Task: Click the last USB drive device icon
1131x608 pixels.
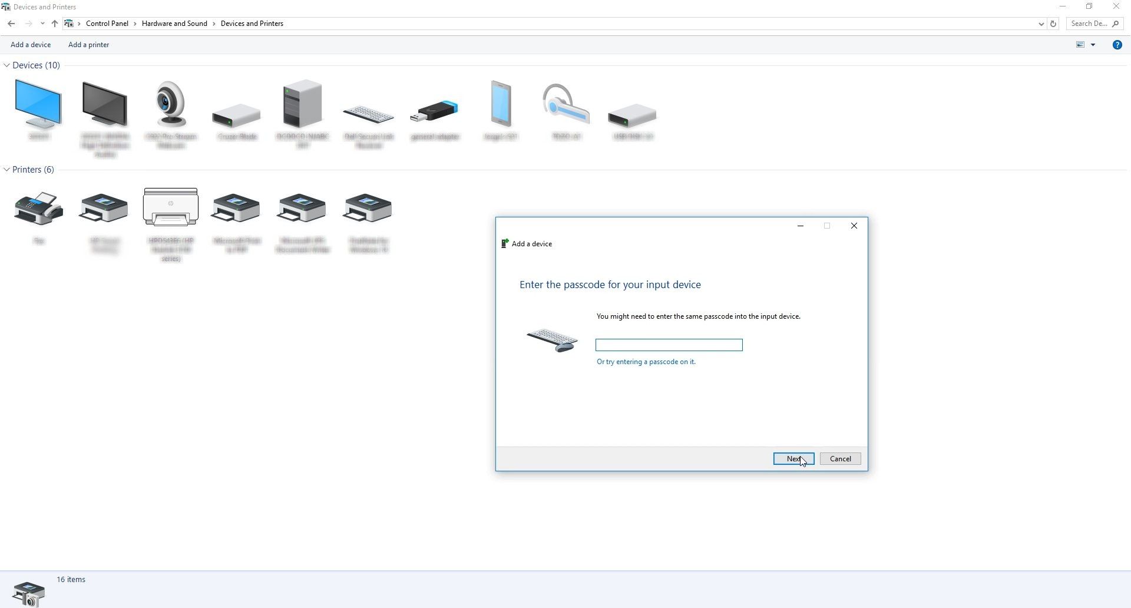Action: point(632,115)
